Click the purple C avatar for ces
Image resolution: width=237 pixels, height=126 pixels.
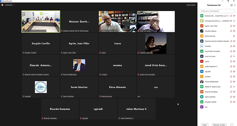tap(202, 107)
